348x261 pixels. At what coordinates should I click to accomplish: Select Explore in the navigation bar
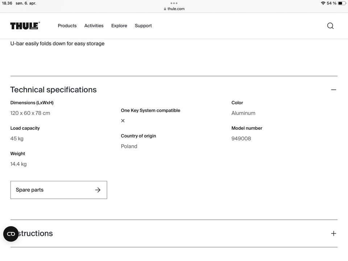pyautogui.click(x=119, y=26)
